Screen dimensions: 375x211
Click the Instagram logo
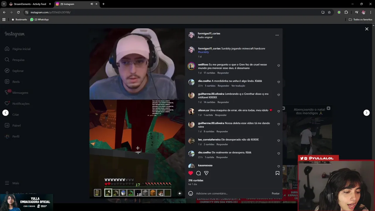pyautogui.click(x=15, y=34)
